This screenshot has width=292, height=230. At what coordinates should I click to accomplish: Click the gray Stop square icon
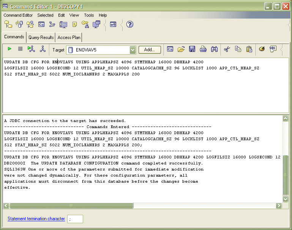(x=20, y=49)
